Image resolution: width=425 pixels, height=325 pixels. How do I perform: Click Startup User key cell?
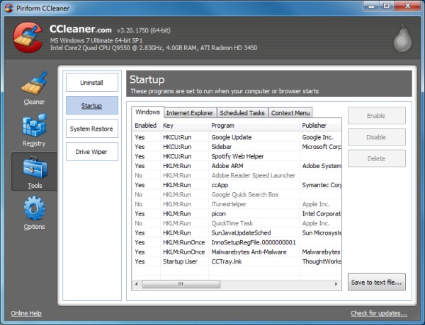coord(180,261)
